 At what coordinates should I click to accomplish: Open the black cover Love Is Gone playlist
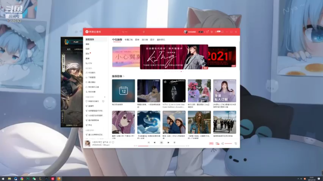174,90
